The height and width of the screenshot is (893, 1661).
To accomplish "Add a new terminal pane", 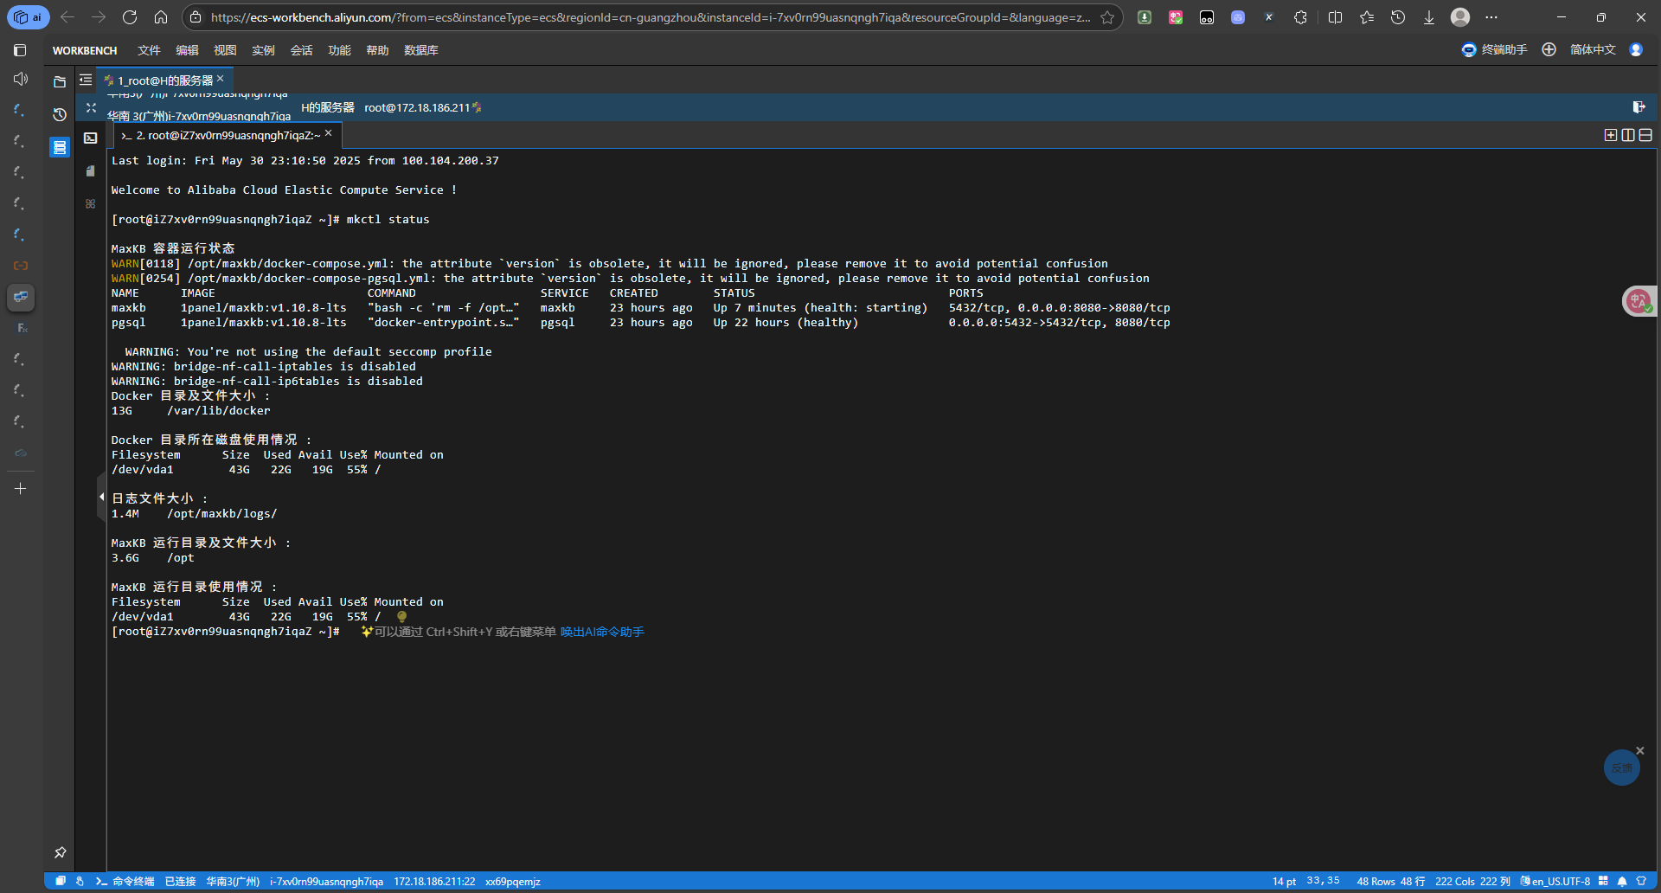I will click(1611, 135).
